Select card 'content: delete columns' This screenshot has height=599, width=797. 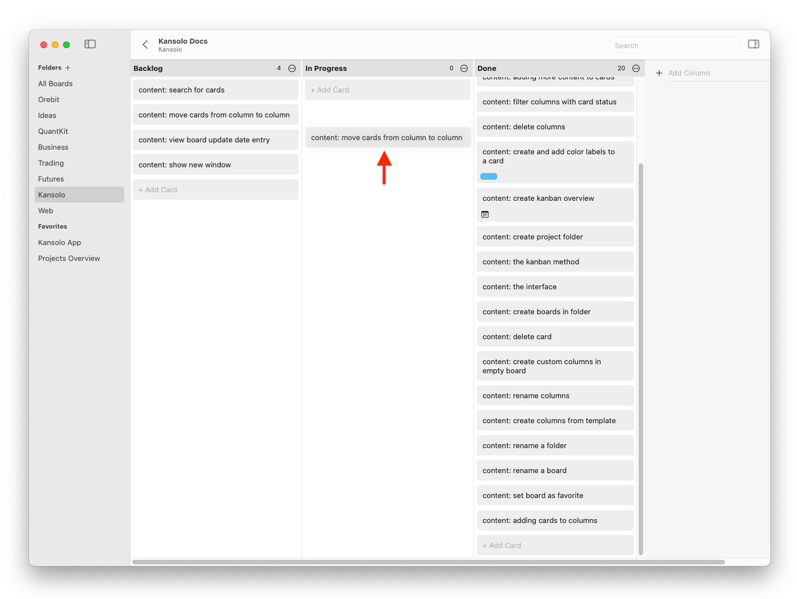[555, 126]
